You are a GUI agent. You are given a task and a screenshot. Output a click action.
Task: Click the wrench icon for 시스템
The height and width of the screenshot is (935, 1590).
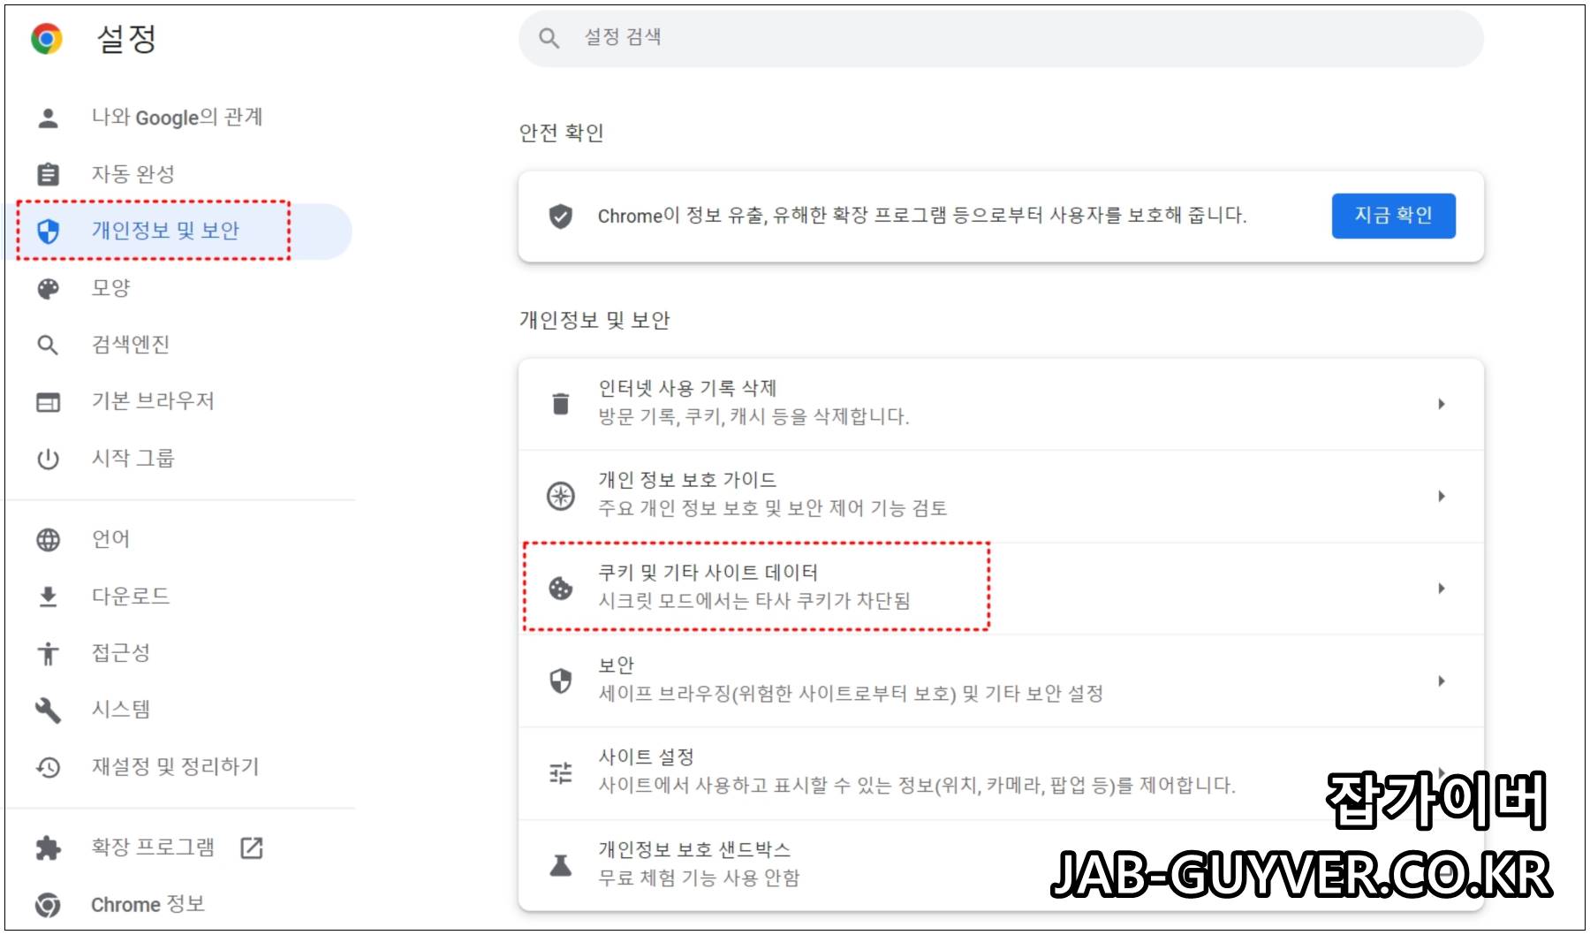coord(48,710)
